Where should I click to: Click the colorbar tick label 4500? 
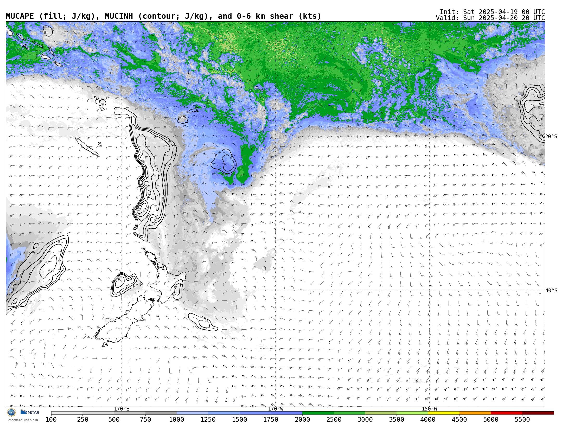[x=459, y=420]
